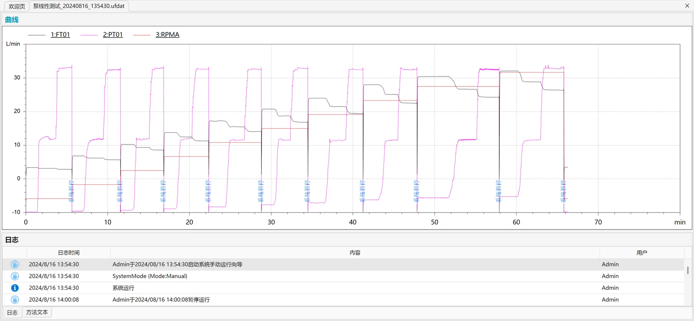The width and height of the screenshot is (694, 321).
Task: Click first 系统暂停 marker on chart
Action: pos(71,191)
